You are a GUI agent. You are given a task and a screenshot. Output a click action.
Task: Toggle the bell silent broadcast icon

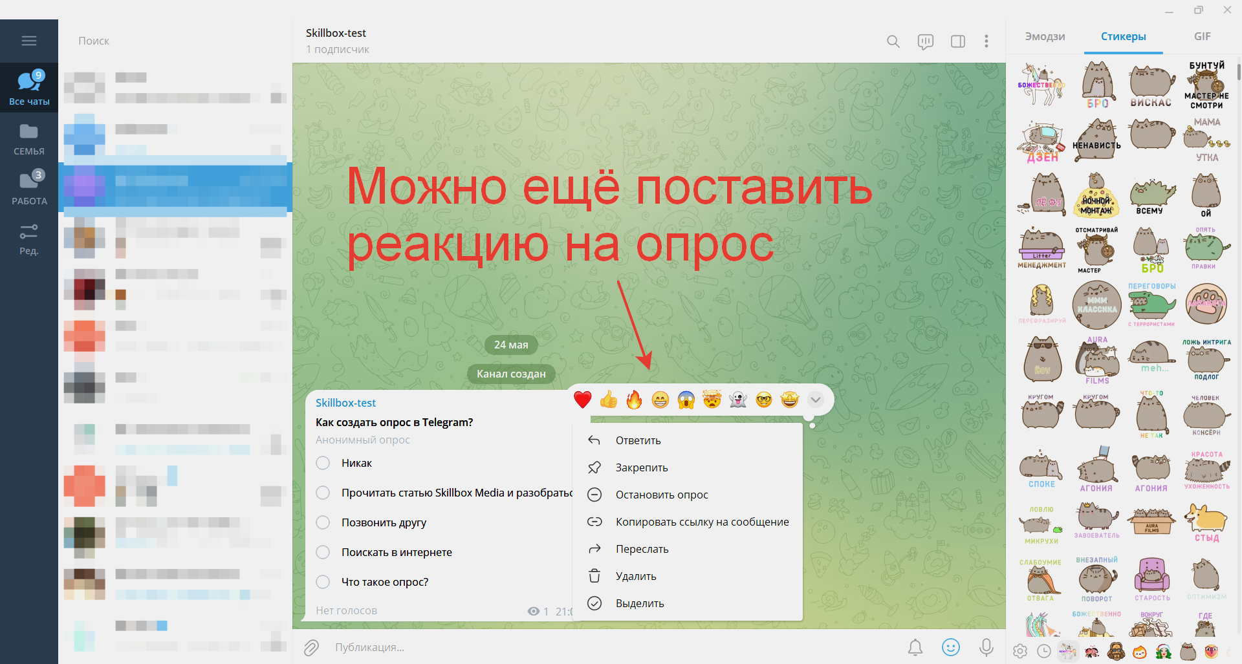pyautogui.click(x=915, y=647)
